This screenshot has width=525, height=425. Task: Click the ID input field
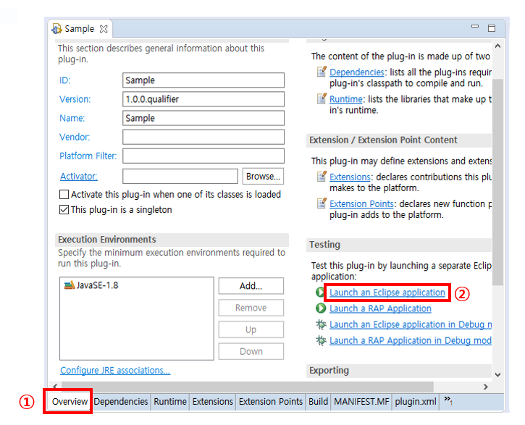(x=203, y=80)
